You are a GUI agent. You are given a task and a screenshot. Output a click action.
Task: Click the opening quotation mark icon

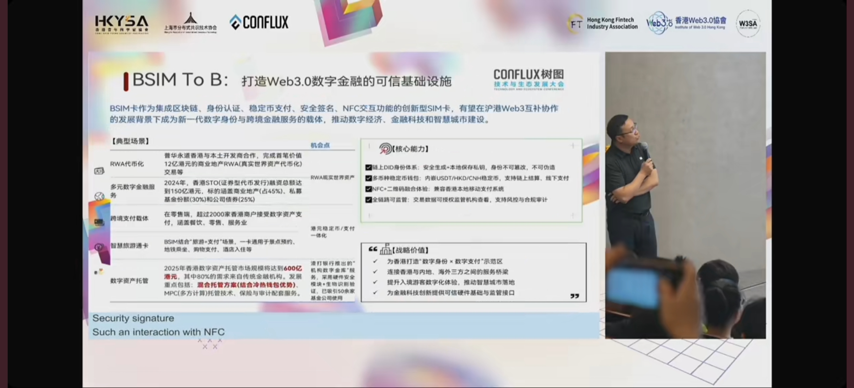coord(373,249)
